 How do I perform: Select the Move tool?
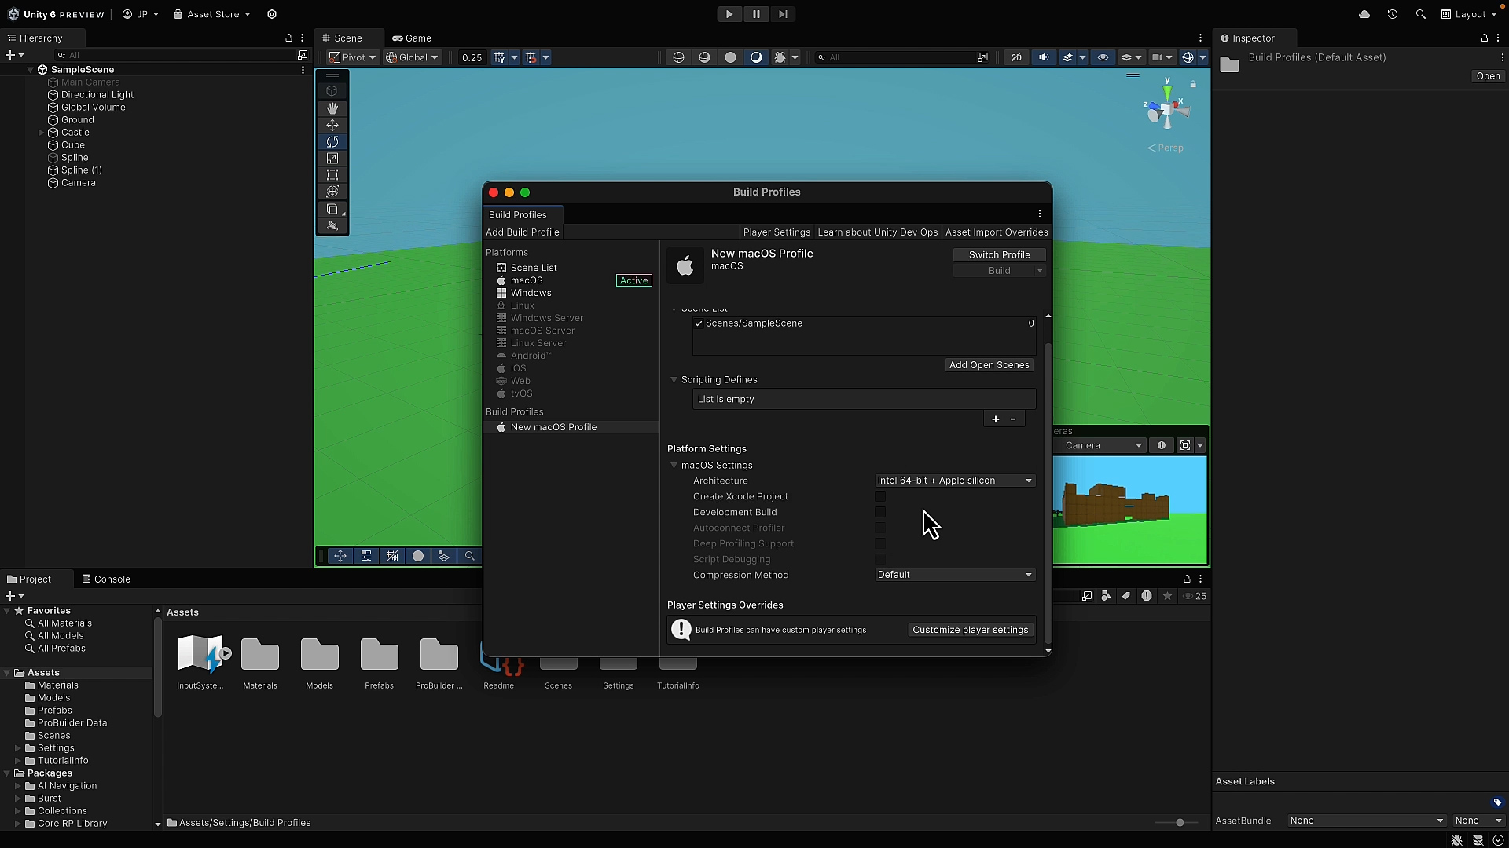(x=332, y=125)
